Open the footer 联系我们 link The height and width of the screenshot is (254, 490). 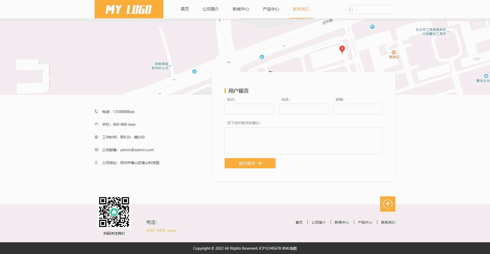(x=388, y=222)
